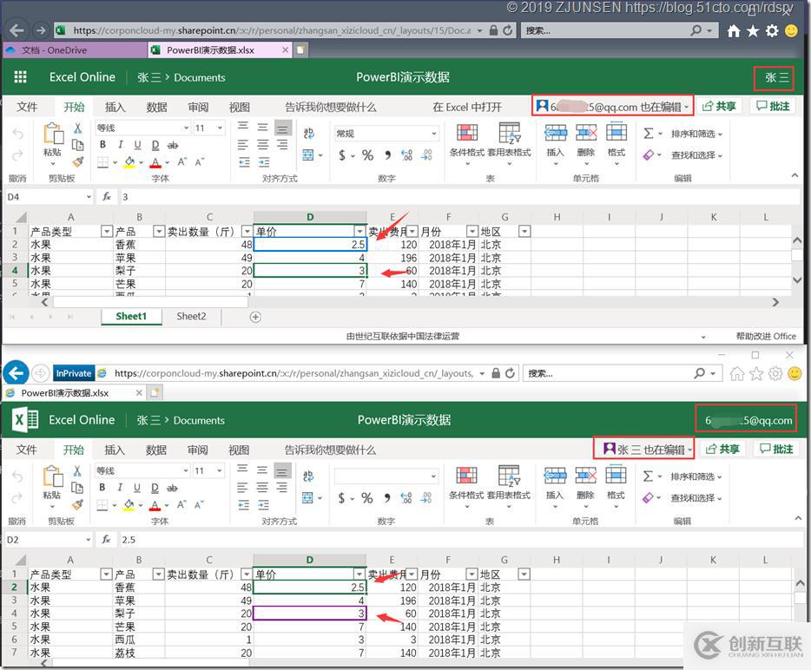Click formula bar showing 2.5 in bottom window
811x670 pixels.
click(x=459, y=540)
